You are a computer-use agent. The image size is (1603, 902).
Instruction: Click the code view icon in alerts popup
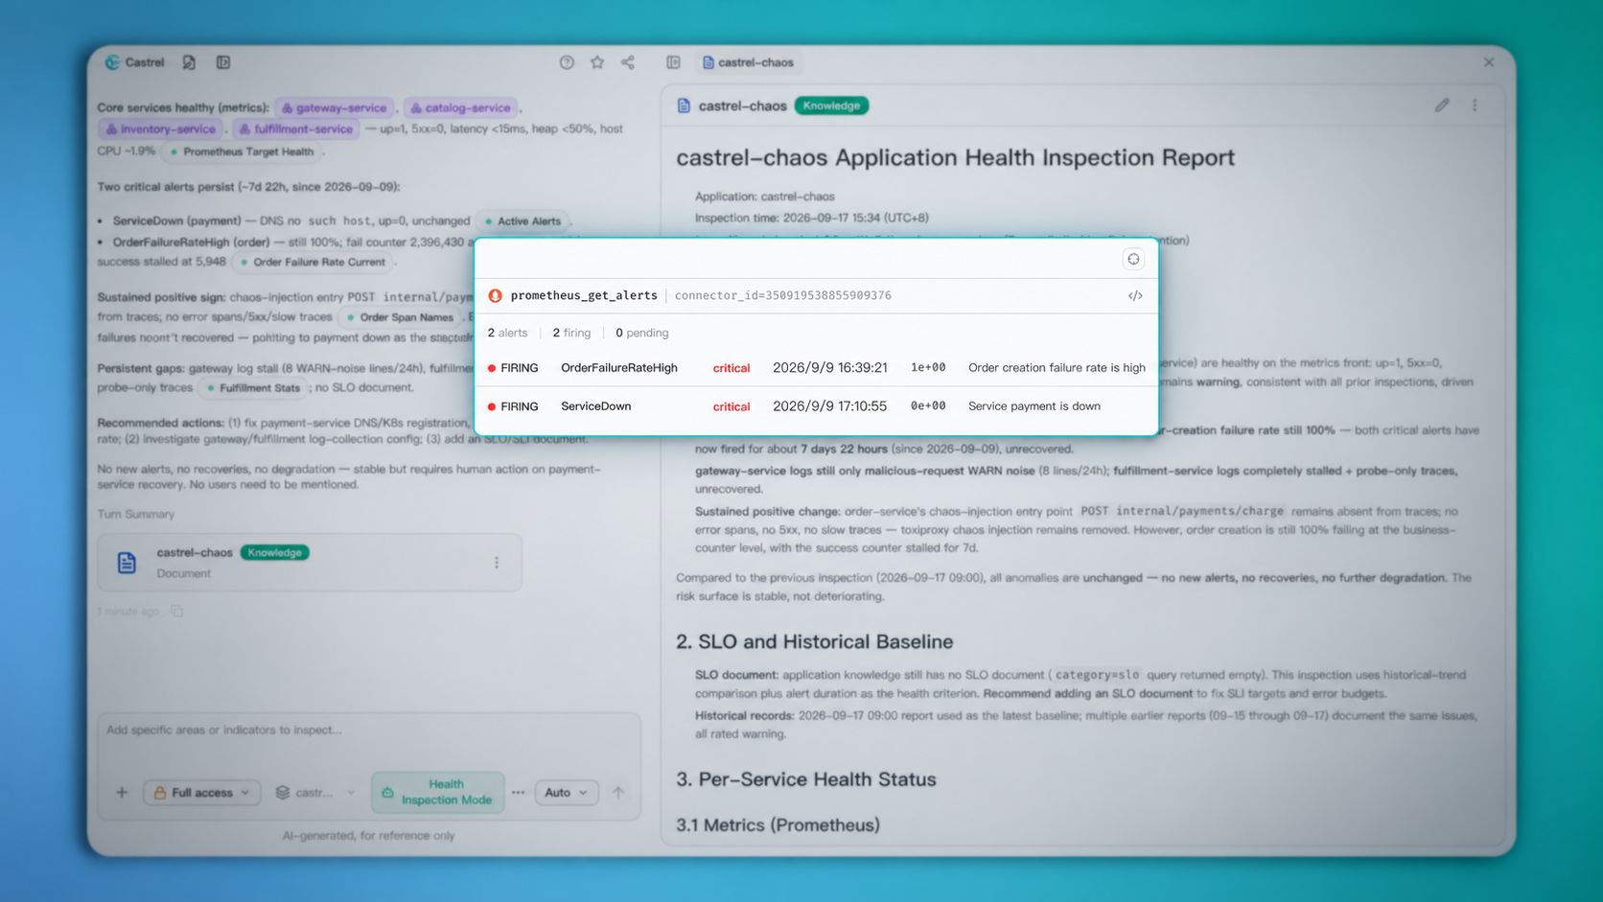(1135, 296)
